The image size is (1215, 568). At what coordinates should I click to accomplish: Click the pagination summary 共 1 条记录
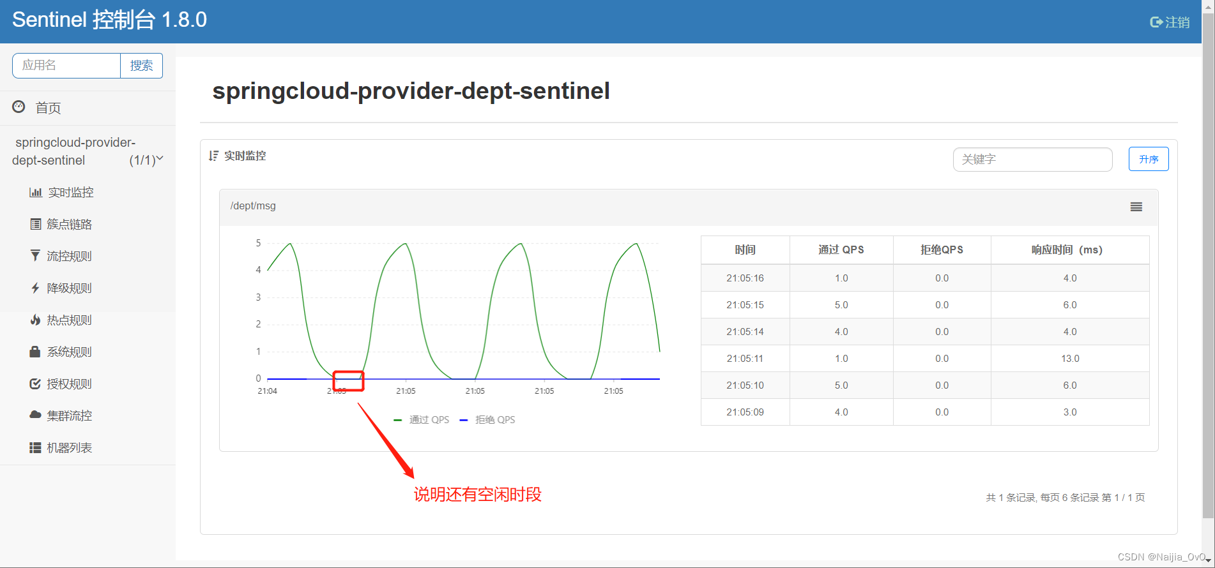click(1011, 497)
